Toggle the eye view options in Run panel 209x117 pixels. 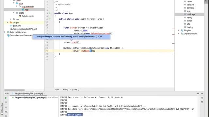pos(6,112)
